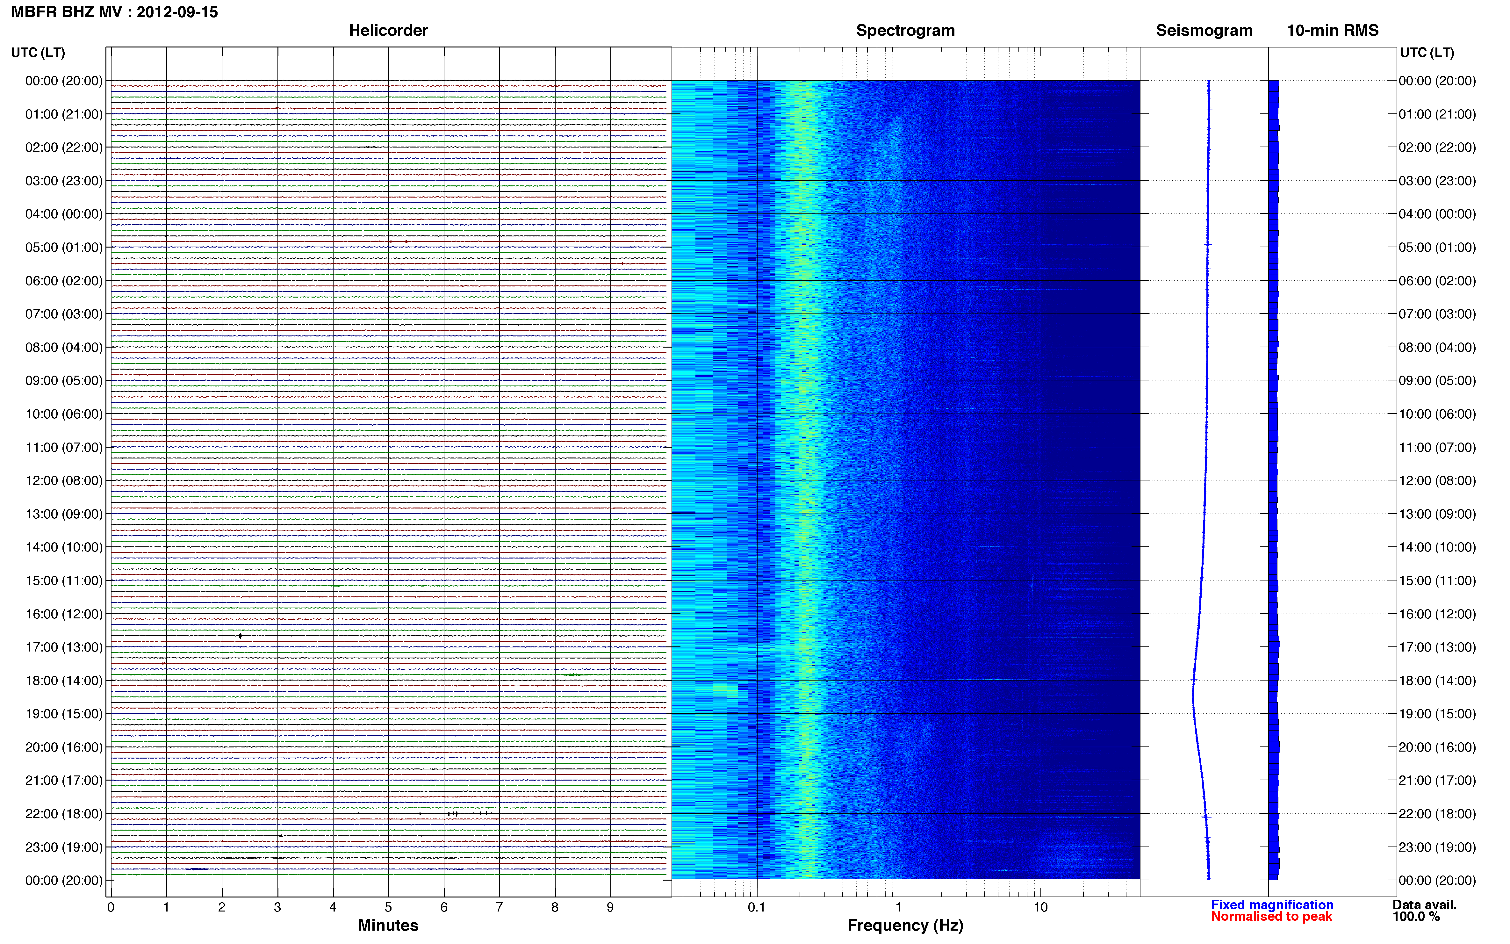The height and width of the screenshot is (944, 1510).
Task: Click the right-axis label 17:00 (13:00)
Action: click(x=1437, y=647)
